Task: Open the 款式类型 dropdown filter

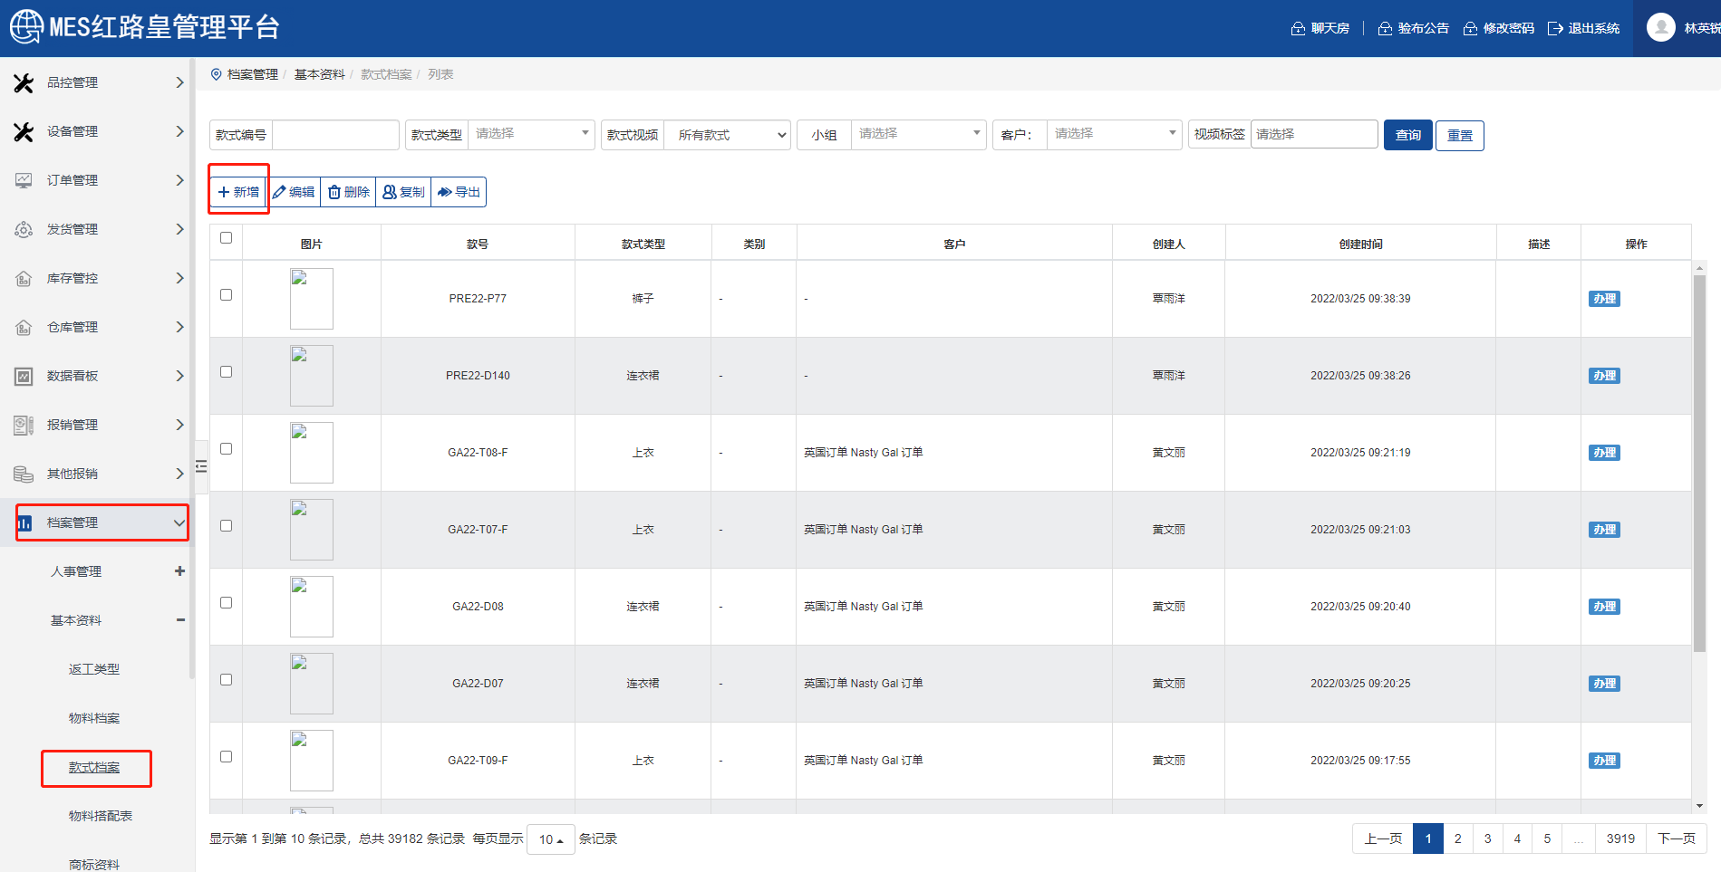Action: tap(531, 134)
